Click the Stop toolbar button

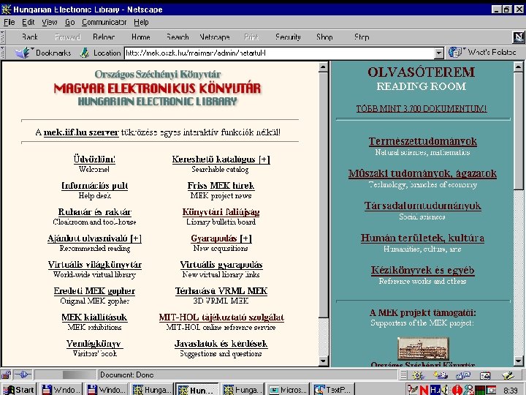(x=362, y=37)
